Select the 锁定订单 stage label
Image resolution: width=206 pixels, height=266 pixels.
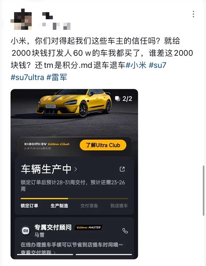point(29,206)
